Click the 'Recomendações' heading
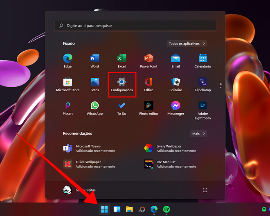Viewport: 270px width, 216px height. [77, 133]
